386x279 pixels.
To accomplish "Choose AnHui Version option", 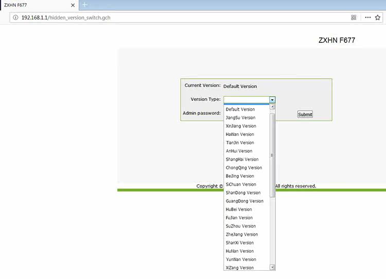I will click(247, 151).
